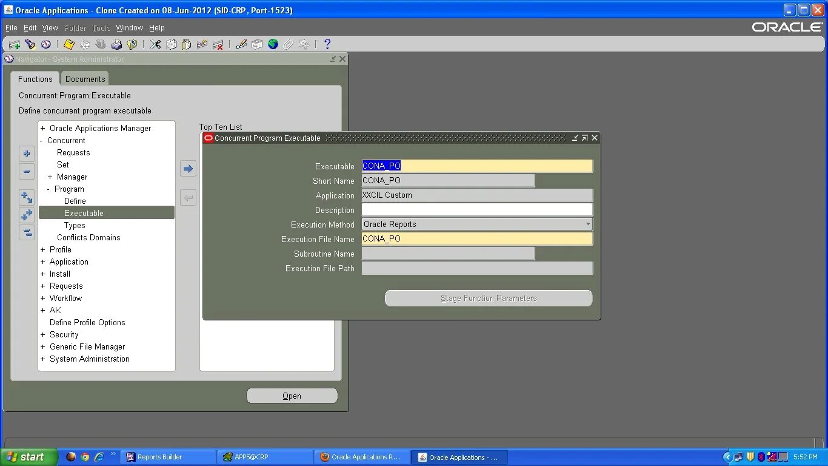Image resolution: width=828 pixels, height=466 pixels.
Task: Click the Add to Top Ten List arrow
Action: (x=188, y=169)
